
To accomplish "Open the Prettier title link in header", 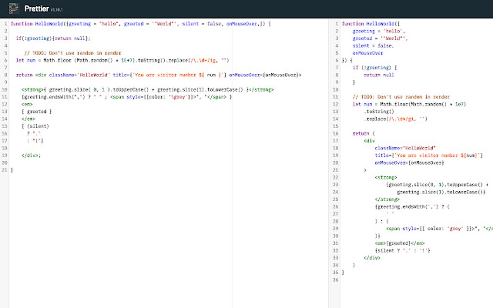I will pyautogui.click(x=36, y=9).
